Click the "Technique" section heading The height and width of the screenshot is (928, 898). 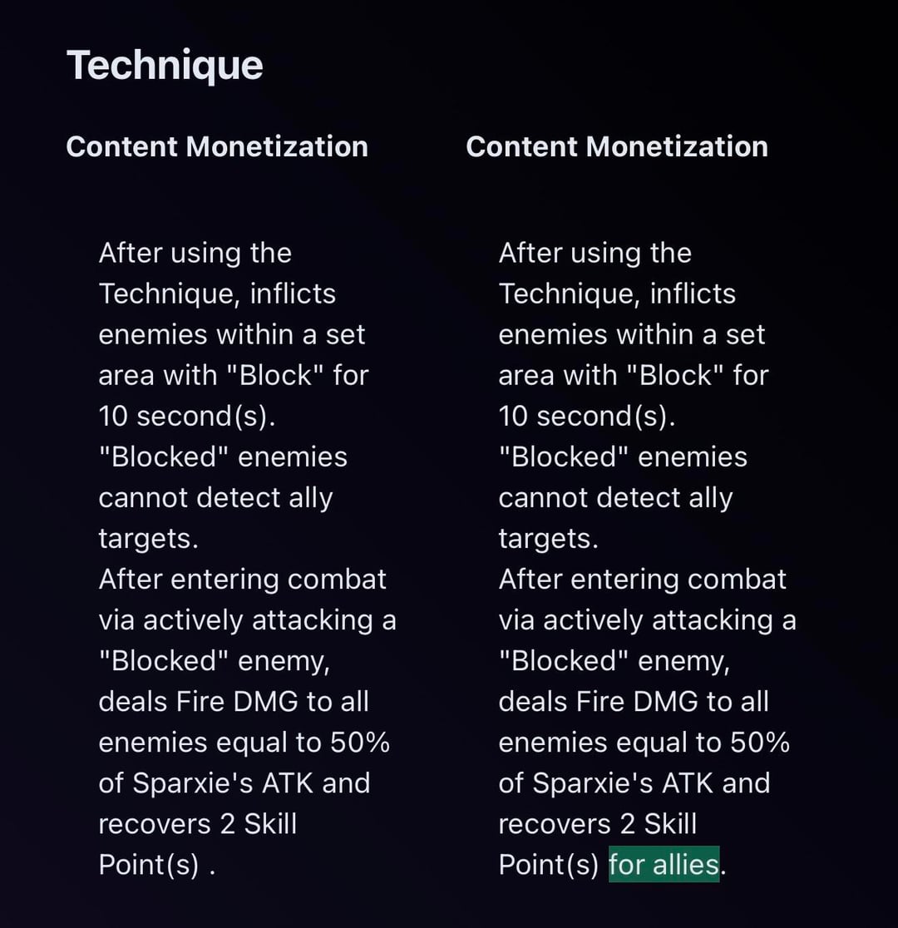[x=165, y=65]
